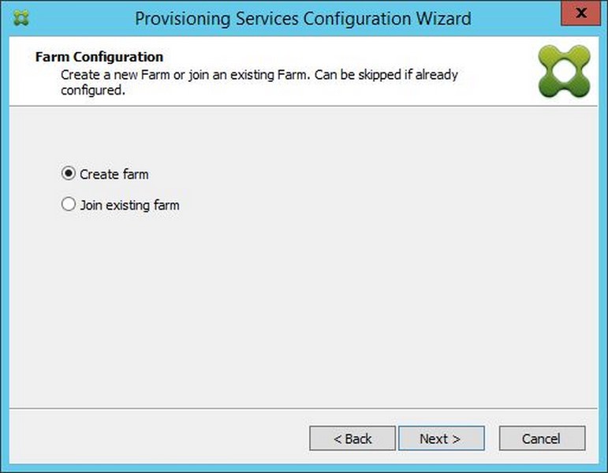Click the 'Join existing farm' label text
The image size is (608, 473).
pyautogui.click(x=129, y=205)
